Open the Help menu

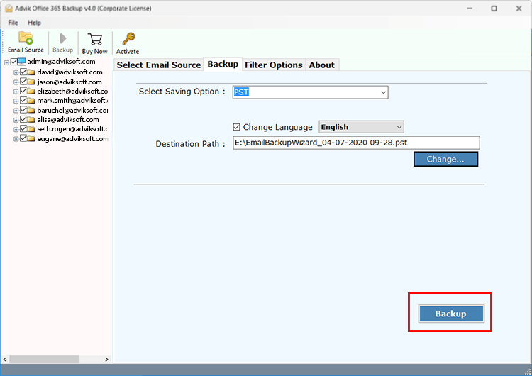pyautogui.click(x=34, y=23)
